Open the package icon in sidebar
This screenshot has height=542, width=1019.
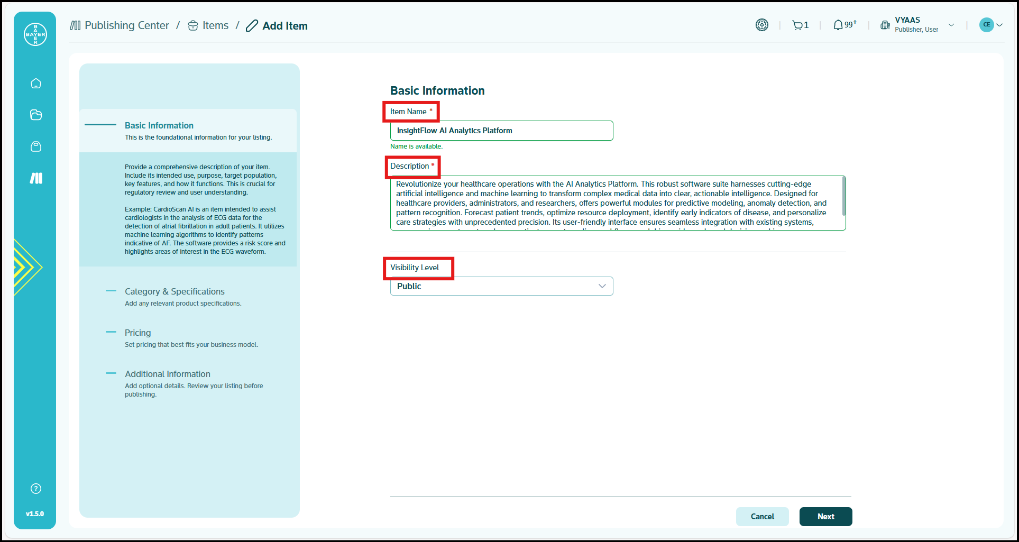36,146
